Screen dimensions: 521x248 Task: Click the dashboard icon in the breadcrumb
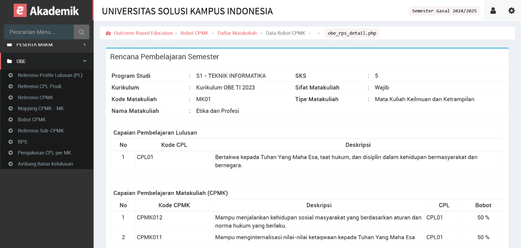pos(108,33)
